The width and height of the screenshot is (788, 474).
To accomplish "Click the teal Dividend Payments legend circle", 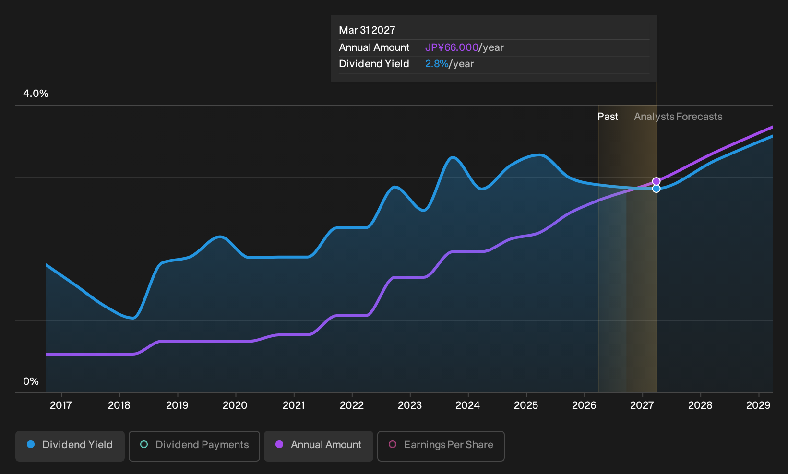I will (144, 444).
